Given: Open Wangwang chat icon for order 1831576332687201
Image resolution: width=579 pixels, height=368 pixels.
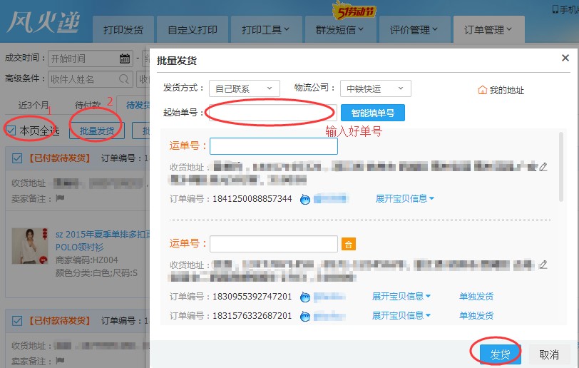Looking at the screenshot, I should point(305,316).
